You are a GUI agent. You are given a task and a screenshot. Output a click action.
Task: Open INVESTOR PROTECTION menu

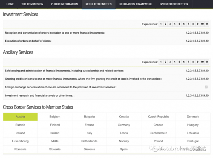(x=174, y=4)
